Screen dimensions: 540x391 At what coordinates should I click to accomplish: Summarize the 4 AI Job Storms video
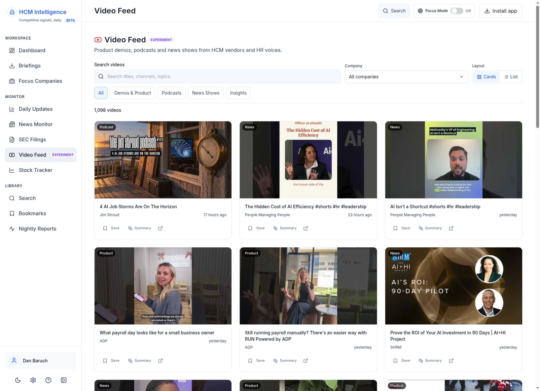139,228
